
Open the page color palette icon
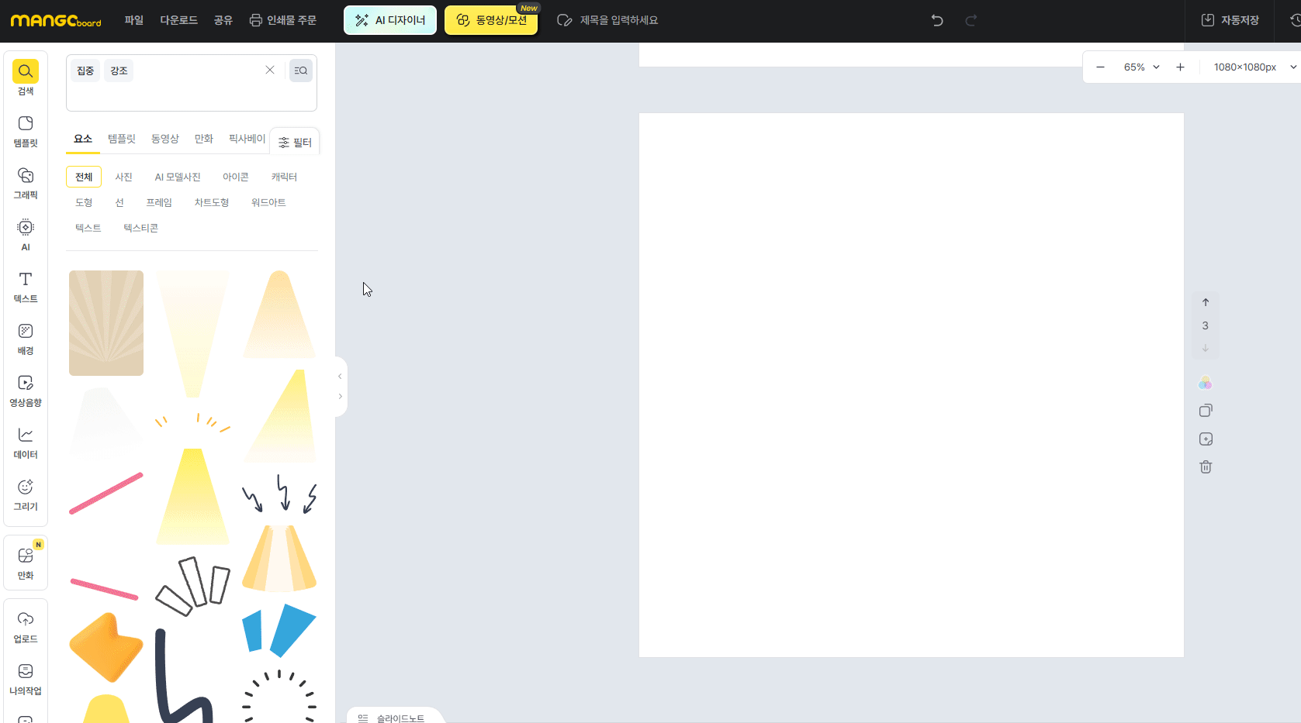[1205, 383]
